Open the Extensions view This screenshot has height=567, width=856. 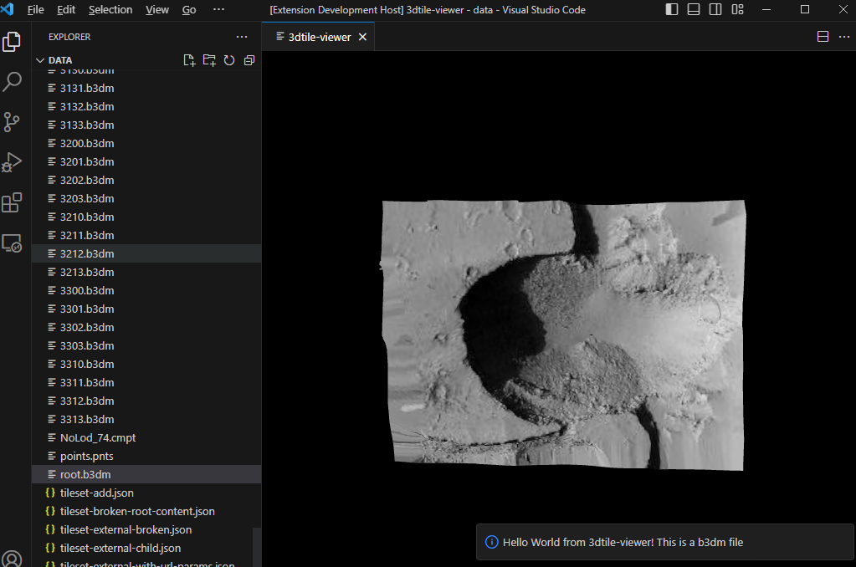pos(13,202)
